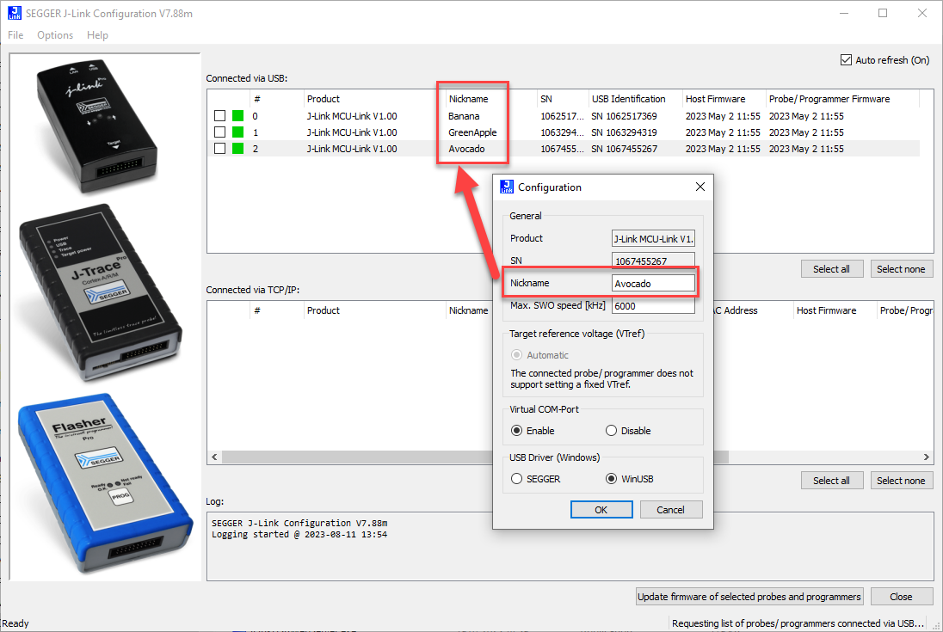Viewport: 943px width, 632px height.
Task: Click the right arrow of TCP/IP list scrollbar
Action: (x=927, y=458)
